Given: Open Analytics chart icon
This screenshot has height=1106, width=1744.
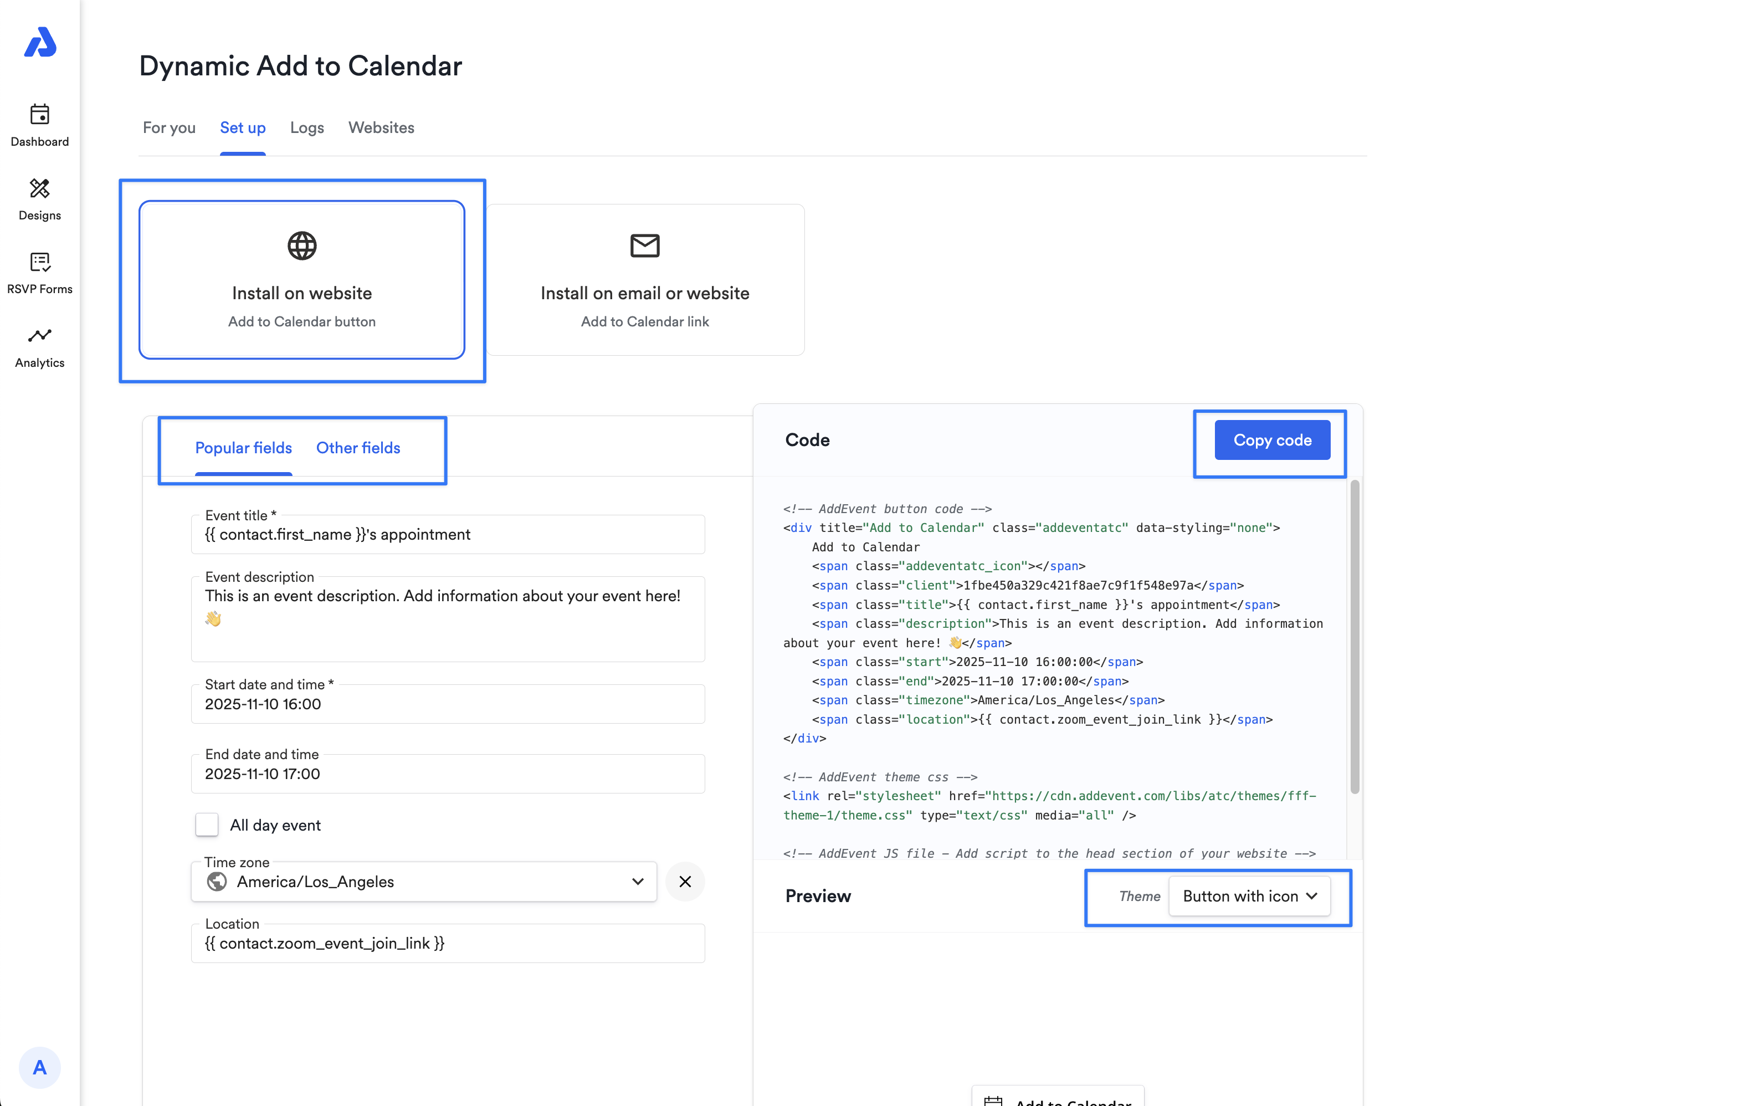Looking at the screenshot, I should (x=40, y=335).
